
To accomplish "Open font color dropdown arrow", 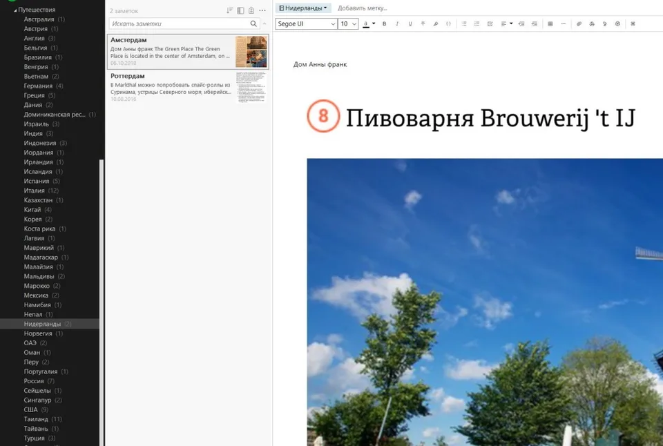I will coord(374,23).
